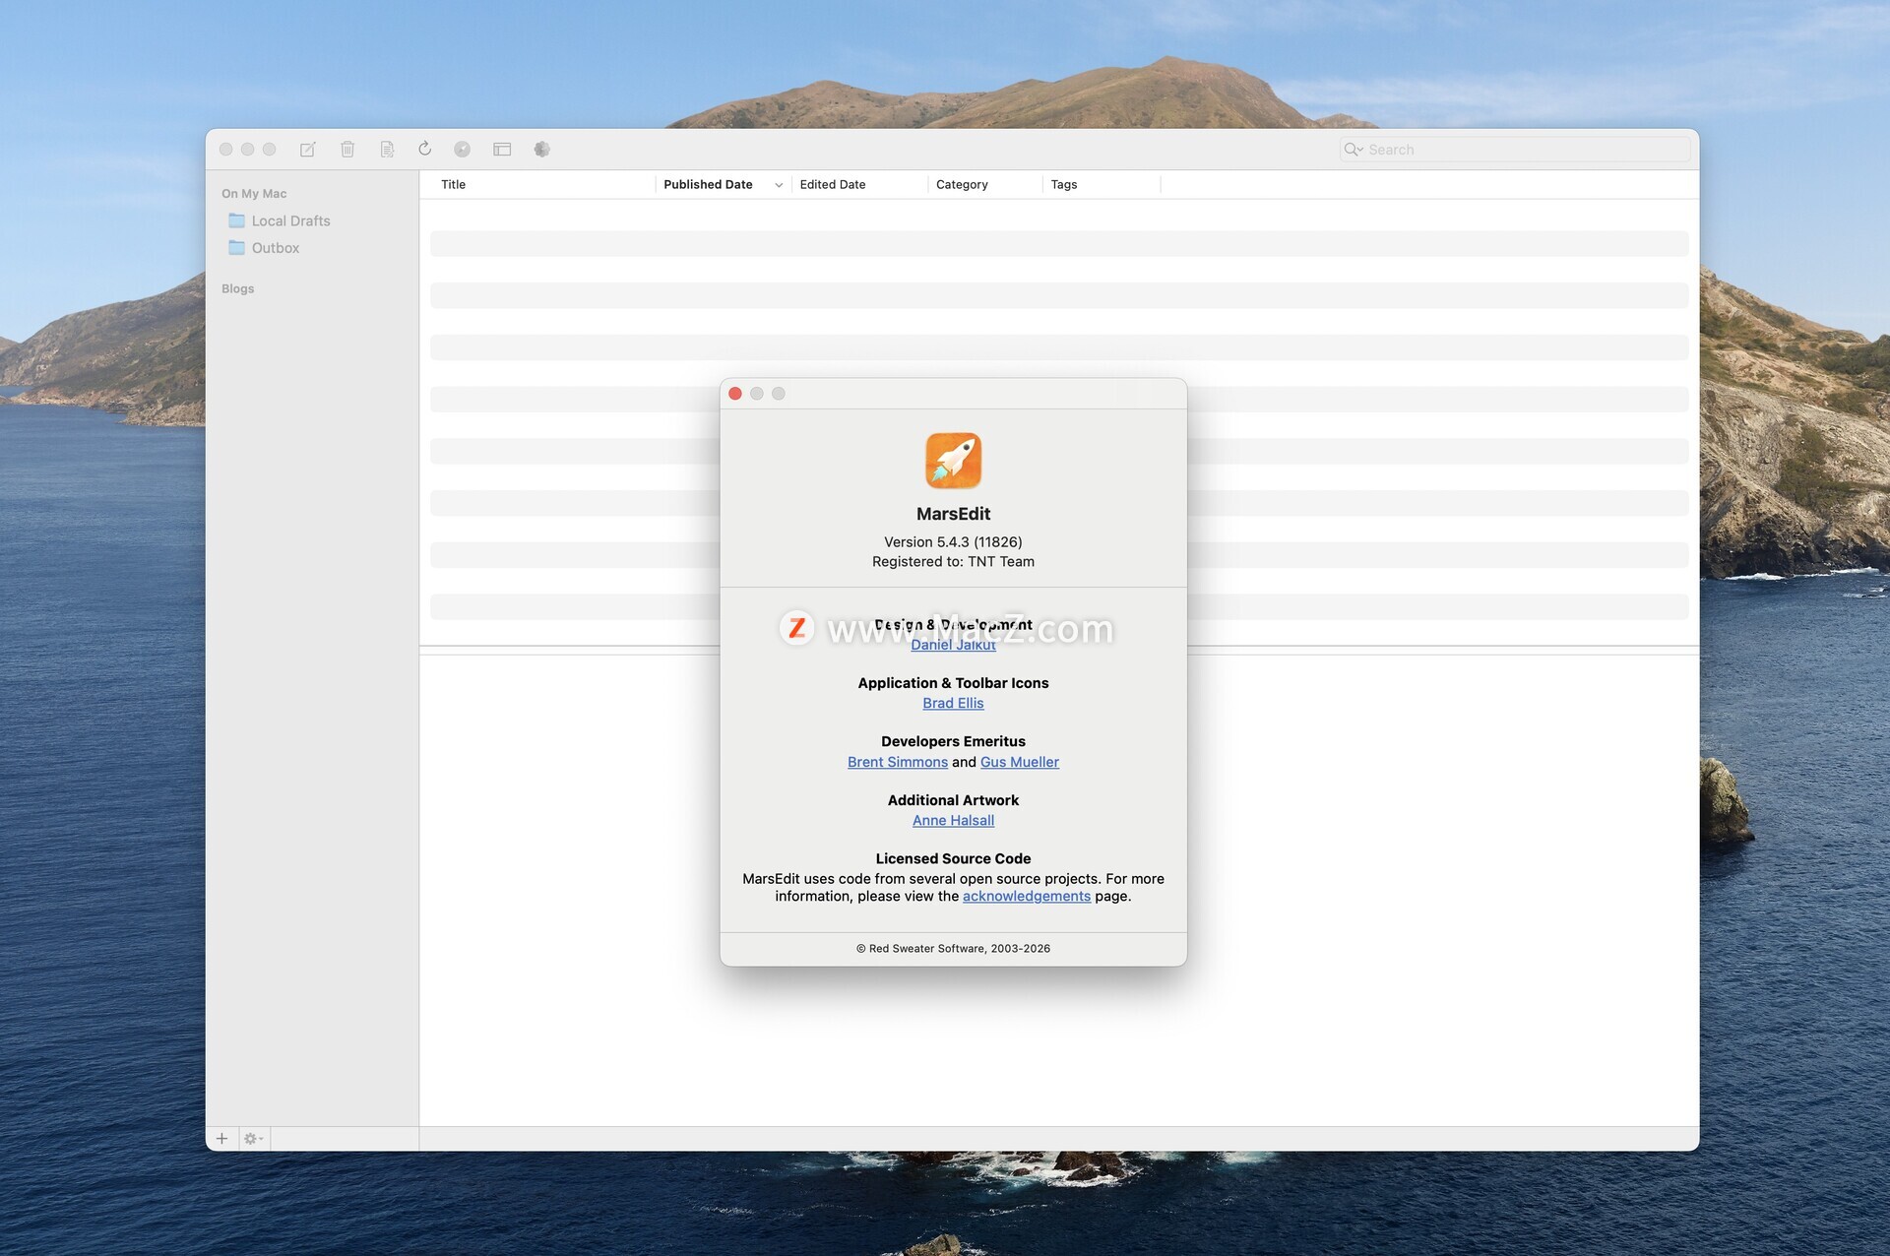Click the New Post compose icon

(308, 150)
